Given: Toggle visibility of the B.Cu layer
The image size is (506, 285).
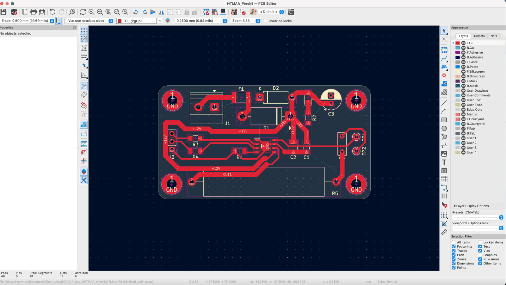Looking at the screenshot, I should point(463,48).
